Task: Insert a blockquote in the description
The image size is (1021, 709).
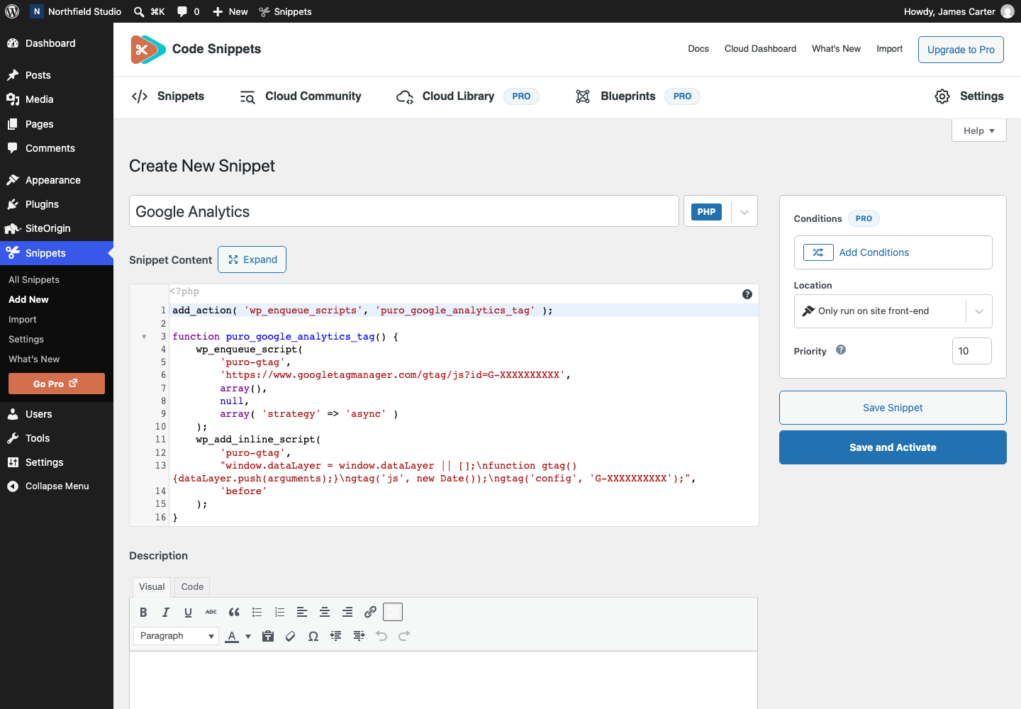Action: tap(234, 612)
